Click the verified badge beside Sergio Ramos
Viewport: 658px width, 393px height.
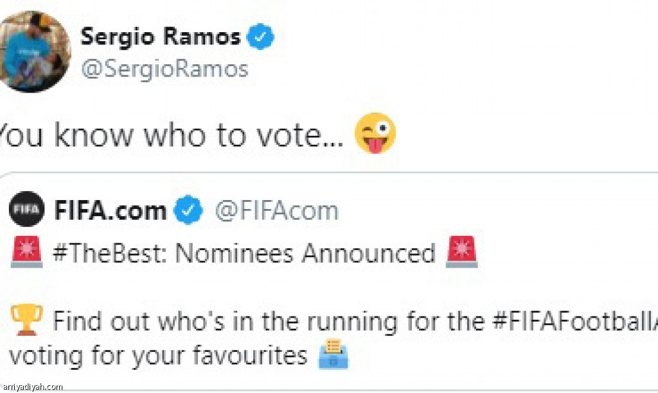261,38
